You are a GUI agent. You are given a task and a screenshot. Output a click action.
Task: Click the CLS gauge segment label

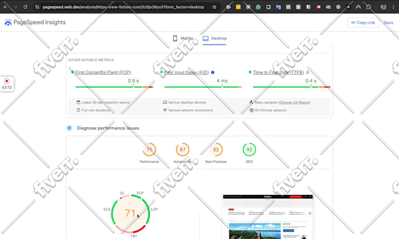click(x=107, y=210)
